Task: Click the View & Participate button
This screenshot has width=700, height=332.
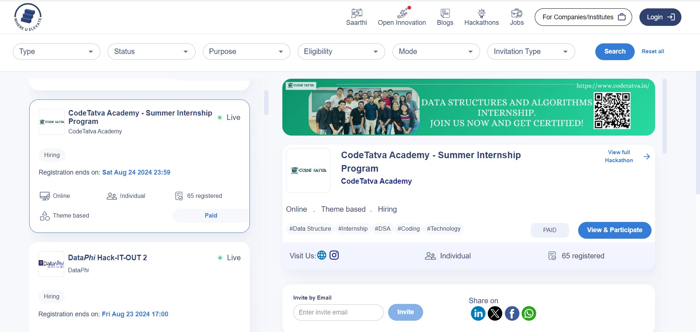Action: pyautogui.click(x=614, y=230)
